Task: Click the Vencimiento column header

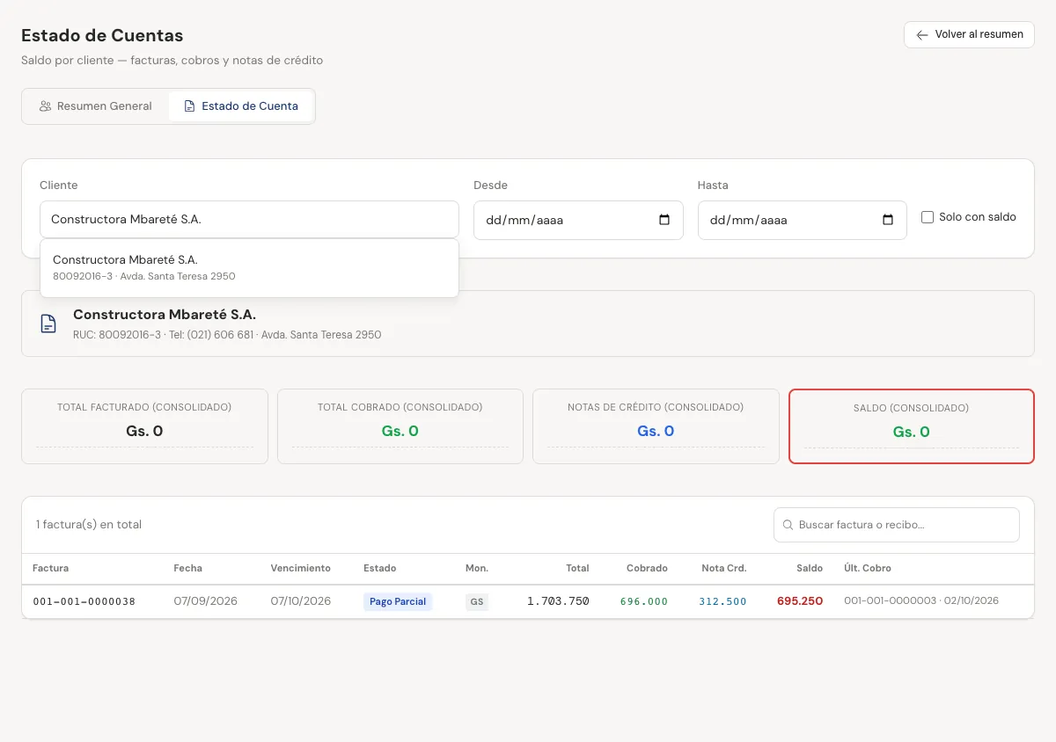Action: pyautogui.click(x=301, y=568)
